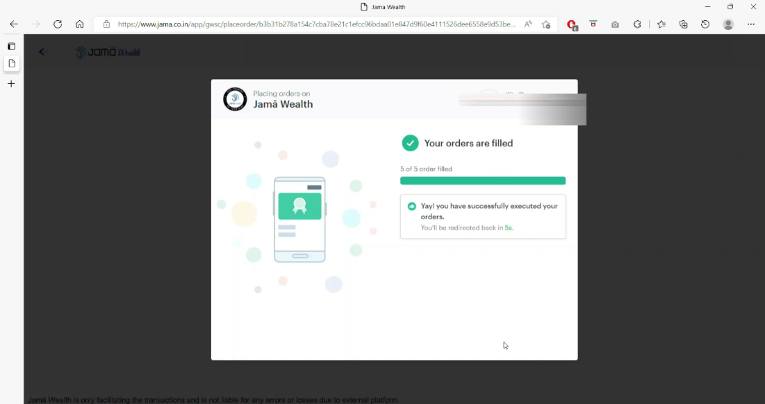Click the phone certificate illustration
Viewport: 765px width, 404px height.
point(299,220)
